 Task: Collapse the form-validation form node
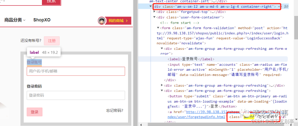pos(158,28)
